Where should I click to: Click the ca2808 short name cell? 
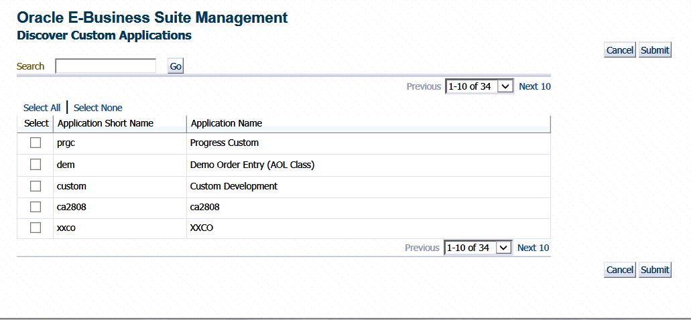[x=120, y=208]
